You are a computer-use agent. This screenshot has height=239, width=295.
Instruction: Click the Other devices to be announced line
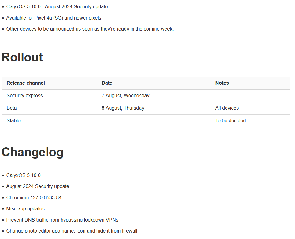point(90,29)
